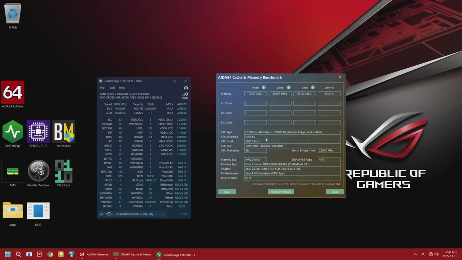The image size is (462, 260).
Task: Open the Apps folder on desktop
Action: (x=13, y=214)
